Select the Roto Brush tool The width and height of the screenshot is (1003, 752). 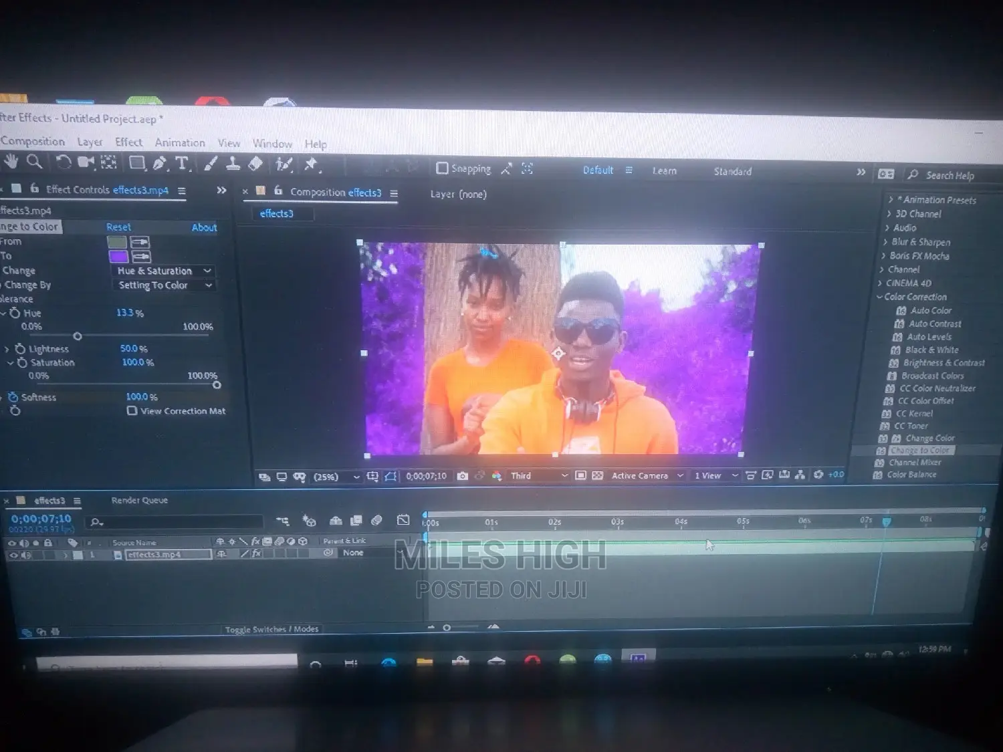(x=284, y=164)
